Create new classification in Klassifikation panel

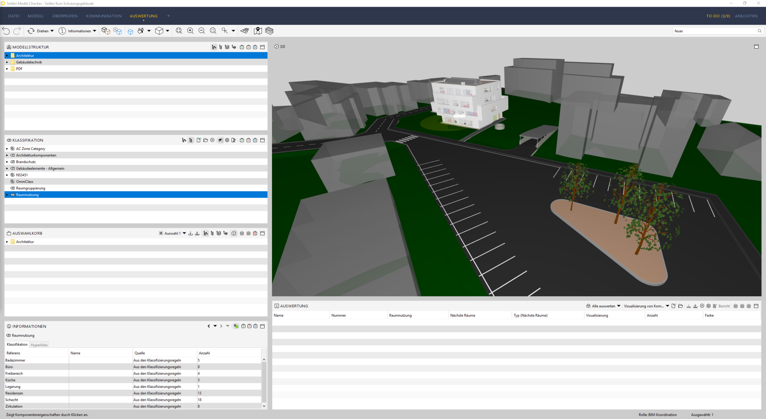(199, 140)
